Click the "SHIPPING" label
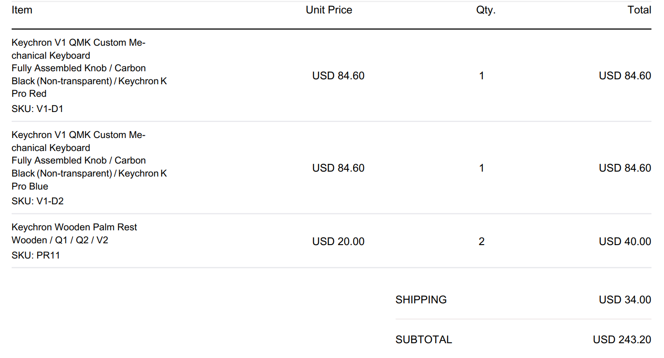Viewport: 664px width, 358px height. [x=421, y=300]
